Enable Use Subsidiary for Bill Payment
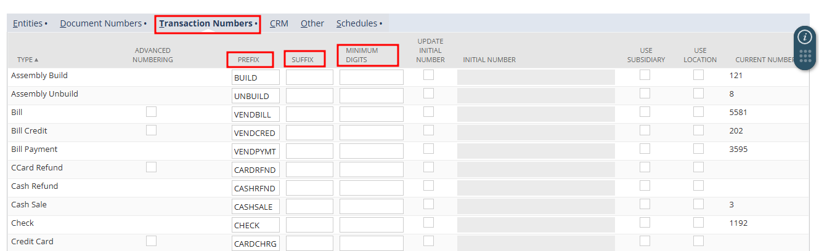The height and width of the screenshot is (251, 819). (x=645, y=149)
